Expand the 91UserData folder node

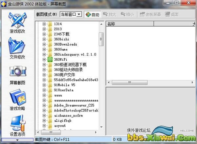(x=44, y=90)
